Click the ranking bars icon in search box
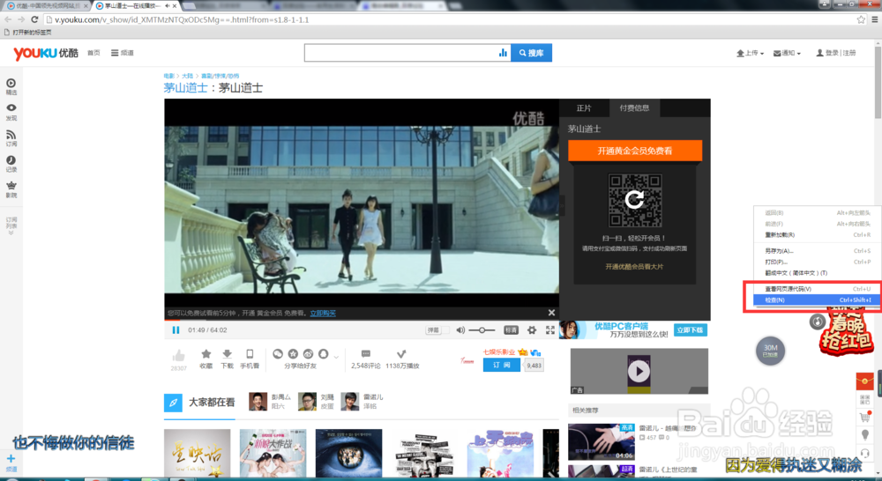This screenshot has width=882, height=481. coord(503,53)
